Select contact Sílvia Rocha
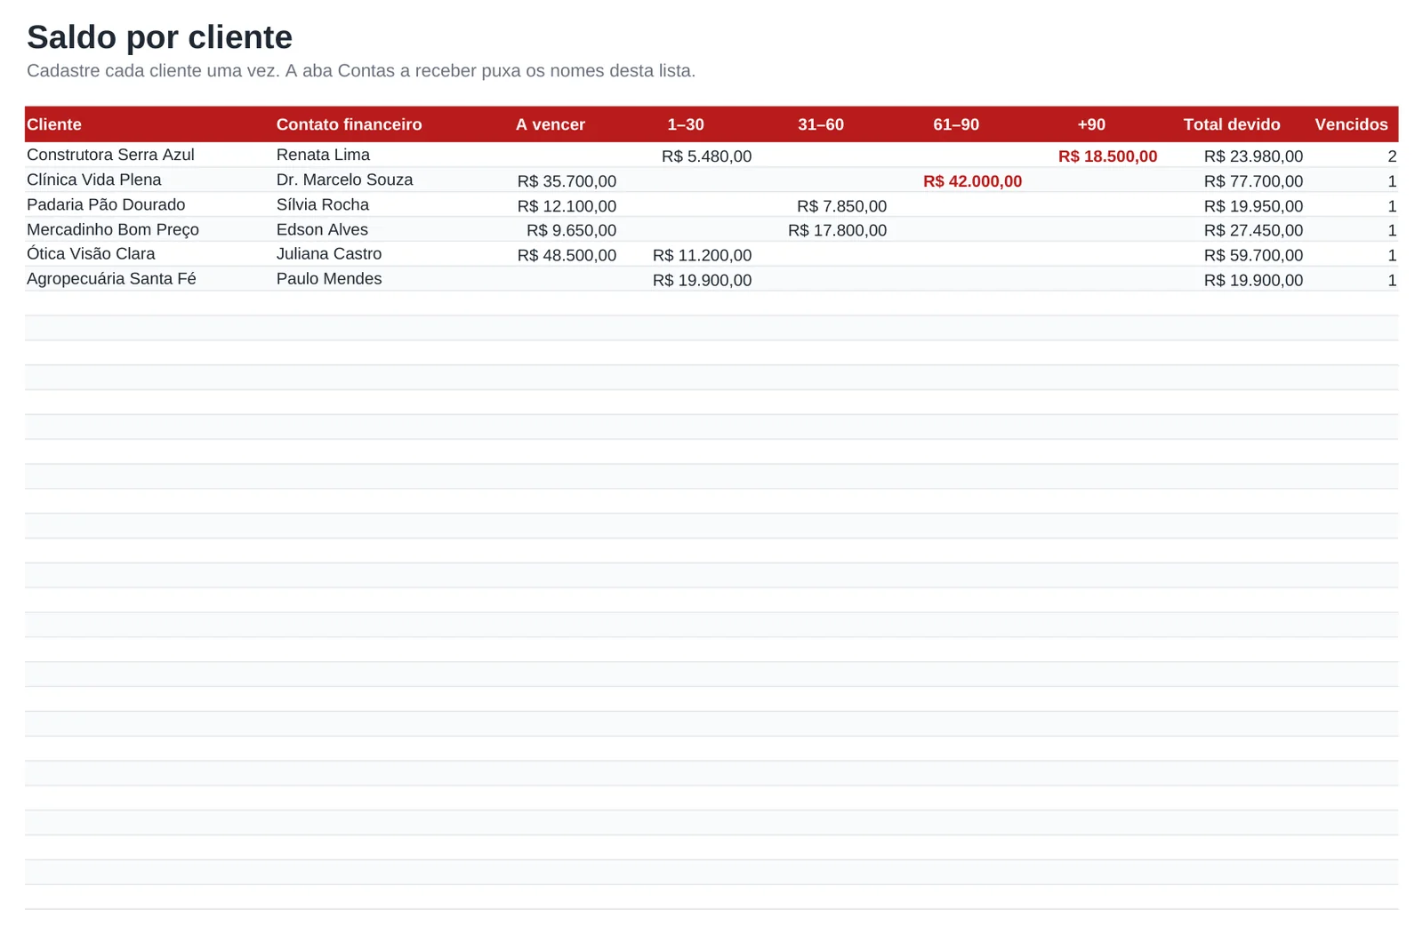Image resolution: width=1423 pixels, height=934 pixels. tap(322, 204)
